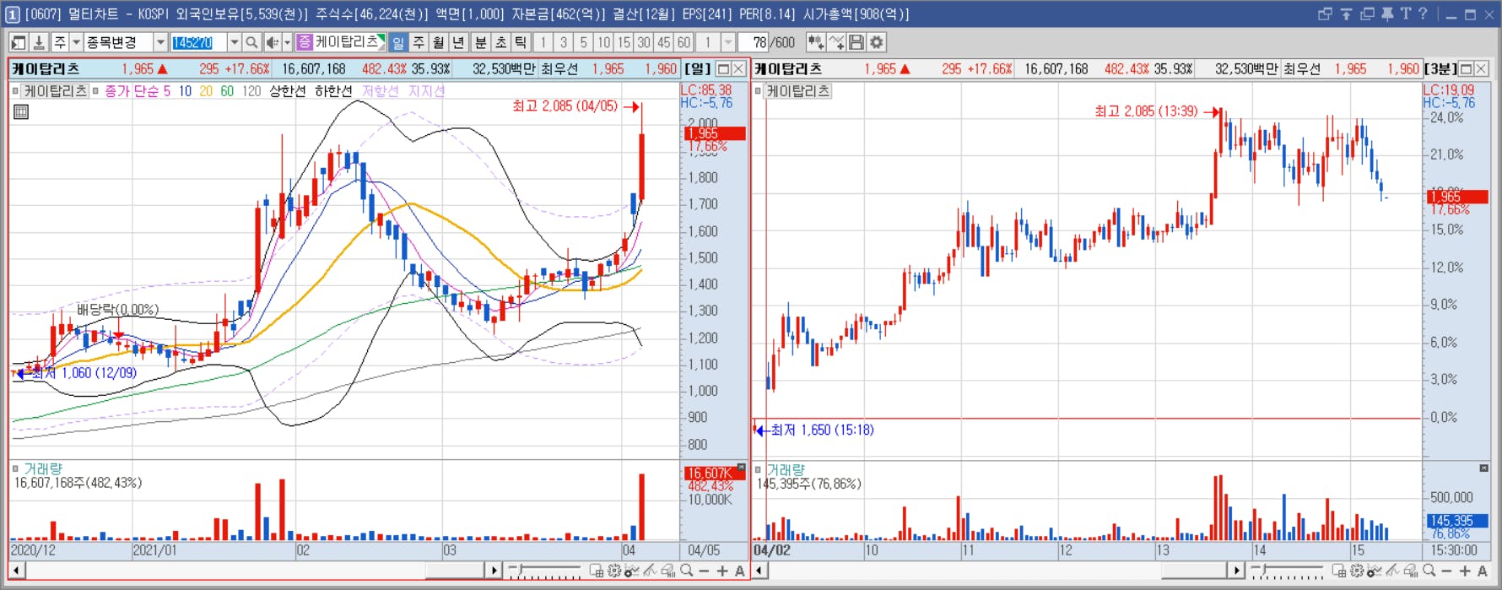
Task: Click the 케이탑리츠 legend label in 3-minute chart
Action: click(798, 91)
